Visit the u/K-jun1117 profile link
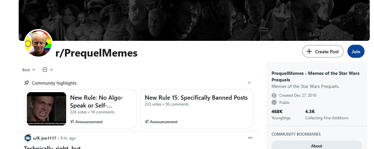The image size is (374, 149). click(x=45, y=138)
